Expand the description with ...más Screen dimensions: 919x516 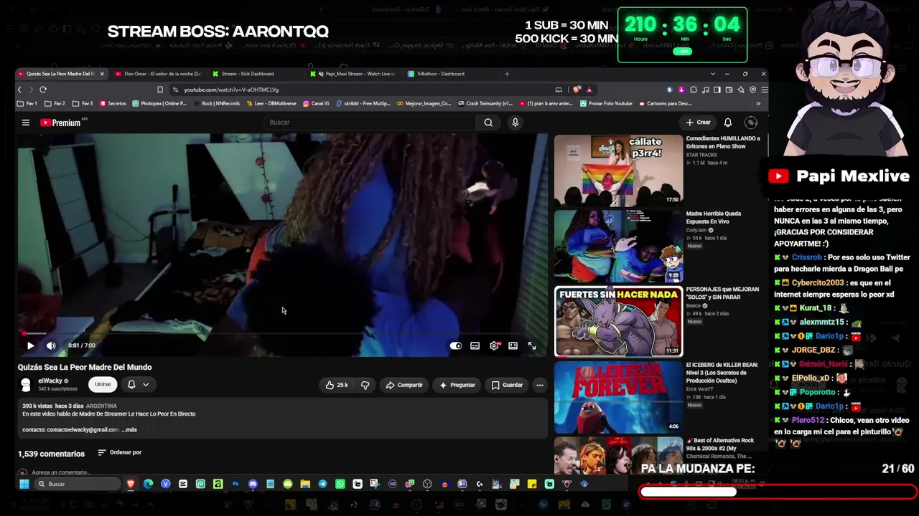[x=129, y=430]
